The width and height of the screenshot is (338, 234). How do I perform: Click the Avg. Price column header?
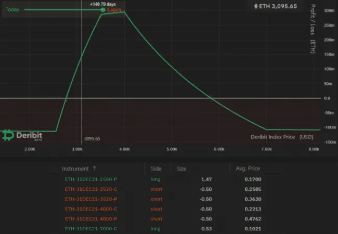click(x=248, y=168)
